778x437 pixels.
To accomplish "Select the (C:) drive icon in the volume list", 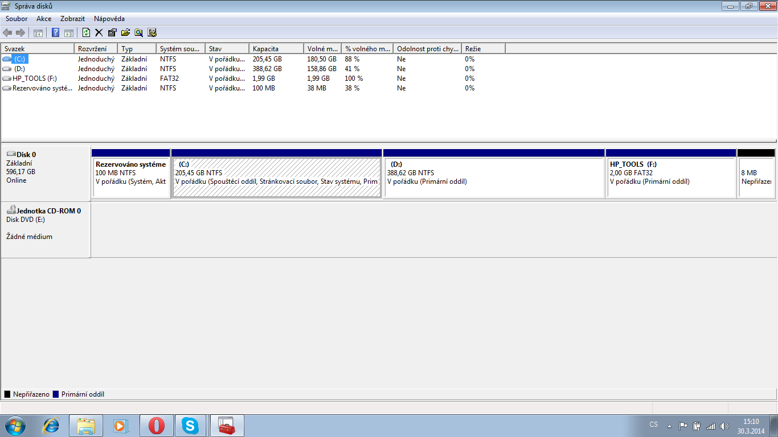I will (x=7, y=59).
